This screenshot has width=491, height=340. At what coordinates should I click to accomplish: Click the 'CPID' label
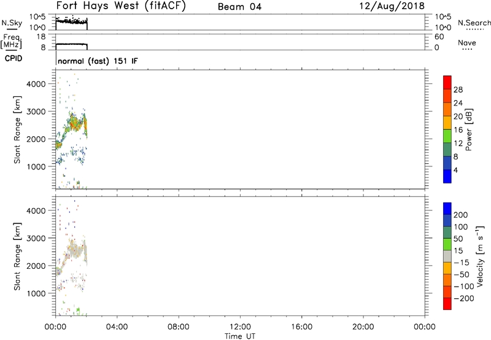point(14,58)
